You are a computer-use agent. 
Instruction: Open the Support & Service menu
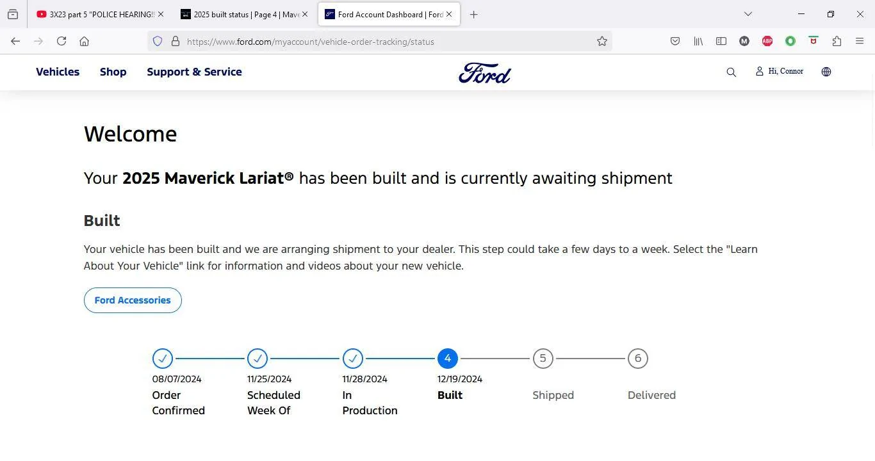194,72
